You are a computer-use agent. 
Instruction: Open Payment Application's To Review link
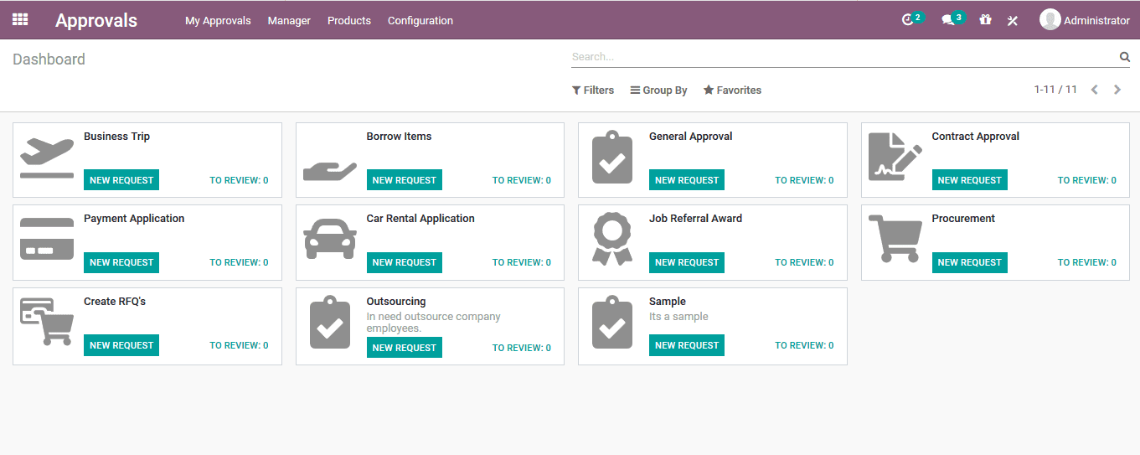click(239, 262)
